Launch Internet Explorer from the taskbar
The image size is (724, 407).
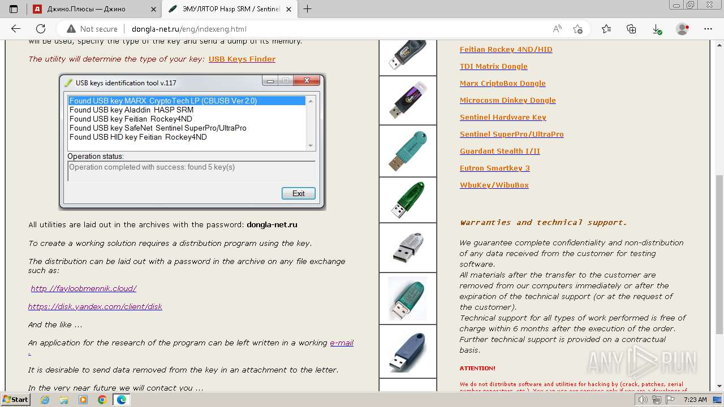point(45,400)
